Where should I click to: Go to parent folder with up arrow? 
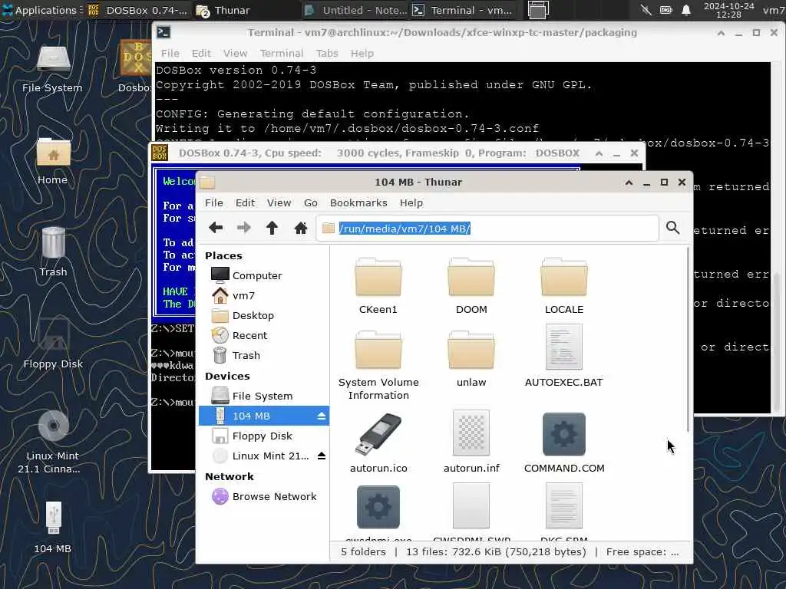point(272,228)
